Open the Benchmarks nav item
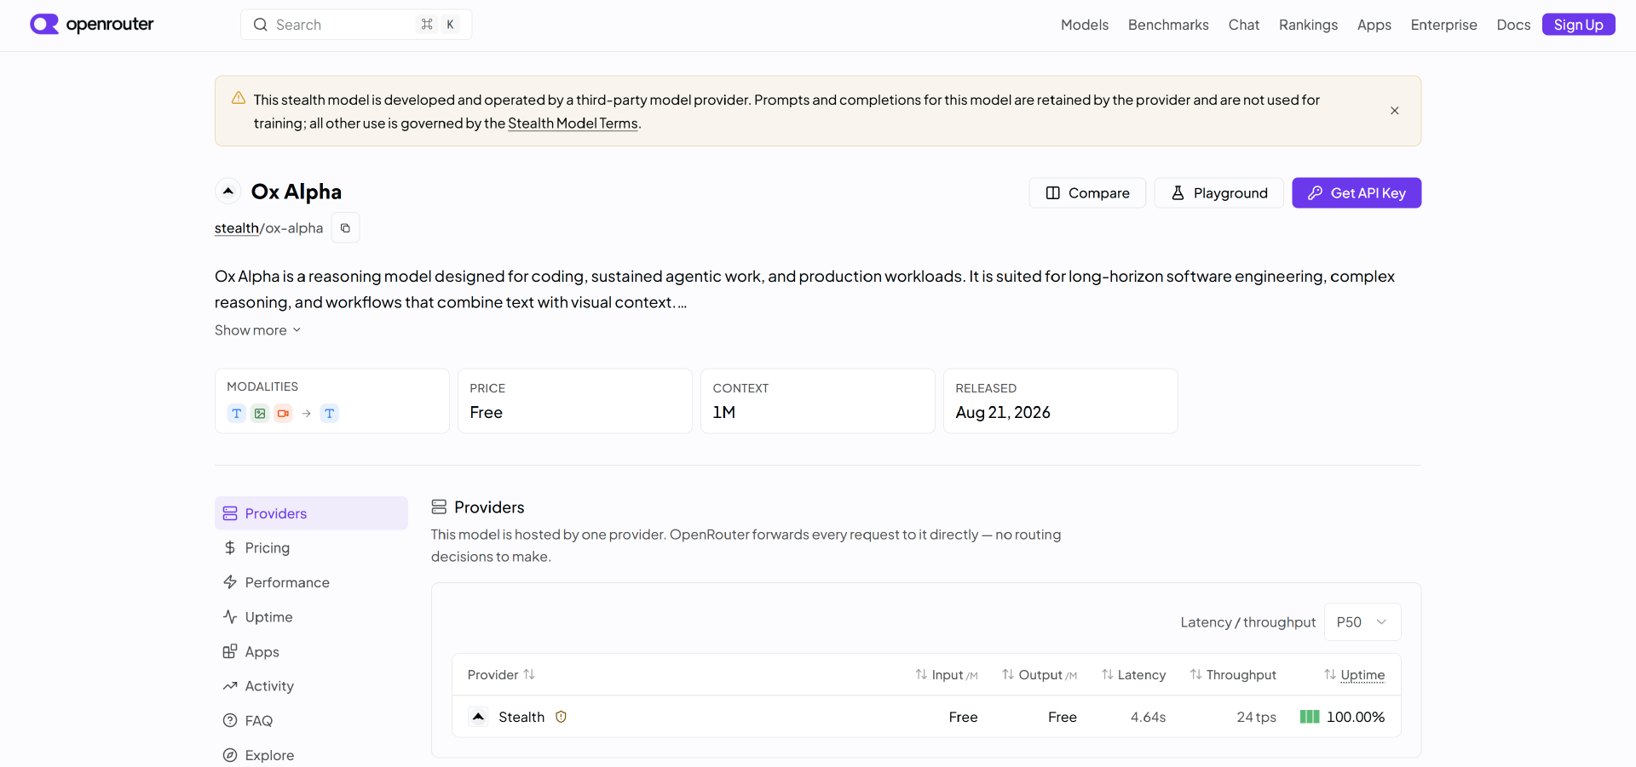The height and width of the screenshot is (767, 1636). (x=1168, y=25)
